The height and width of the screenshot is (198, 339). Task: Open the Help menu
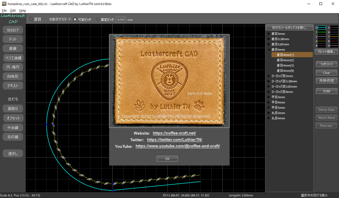pos(22,10)
